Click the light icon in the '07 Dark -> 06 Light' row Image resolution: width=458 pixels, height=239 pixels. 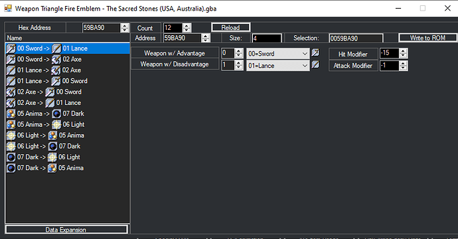52,157
